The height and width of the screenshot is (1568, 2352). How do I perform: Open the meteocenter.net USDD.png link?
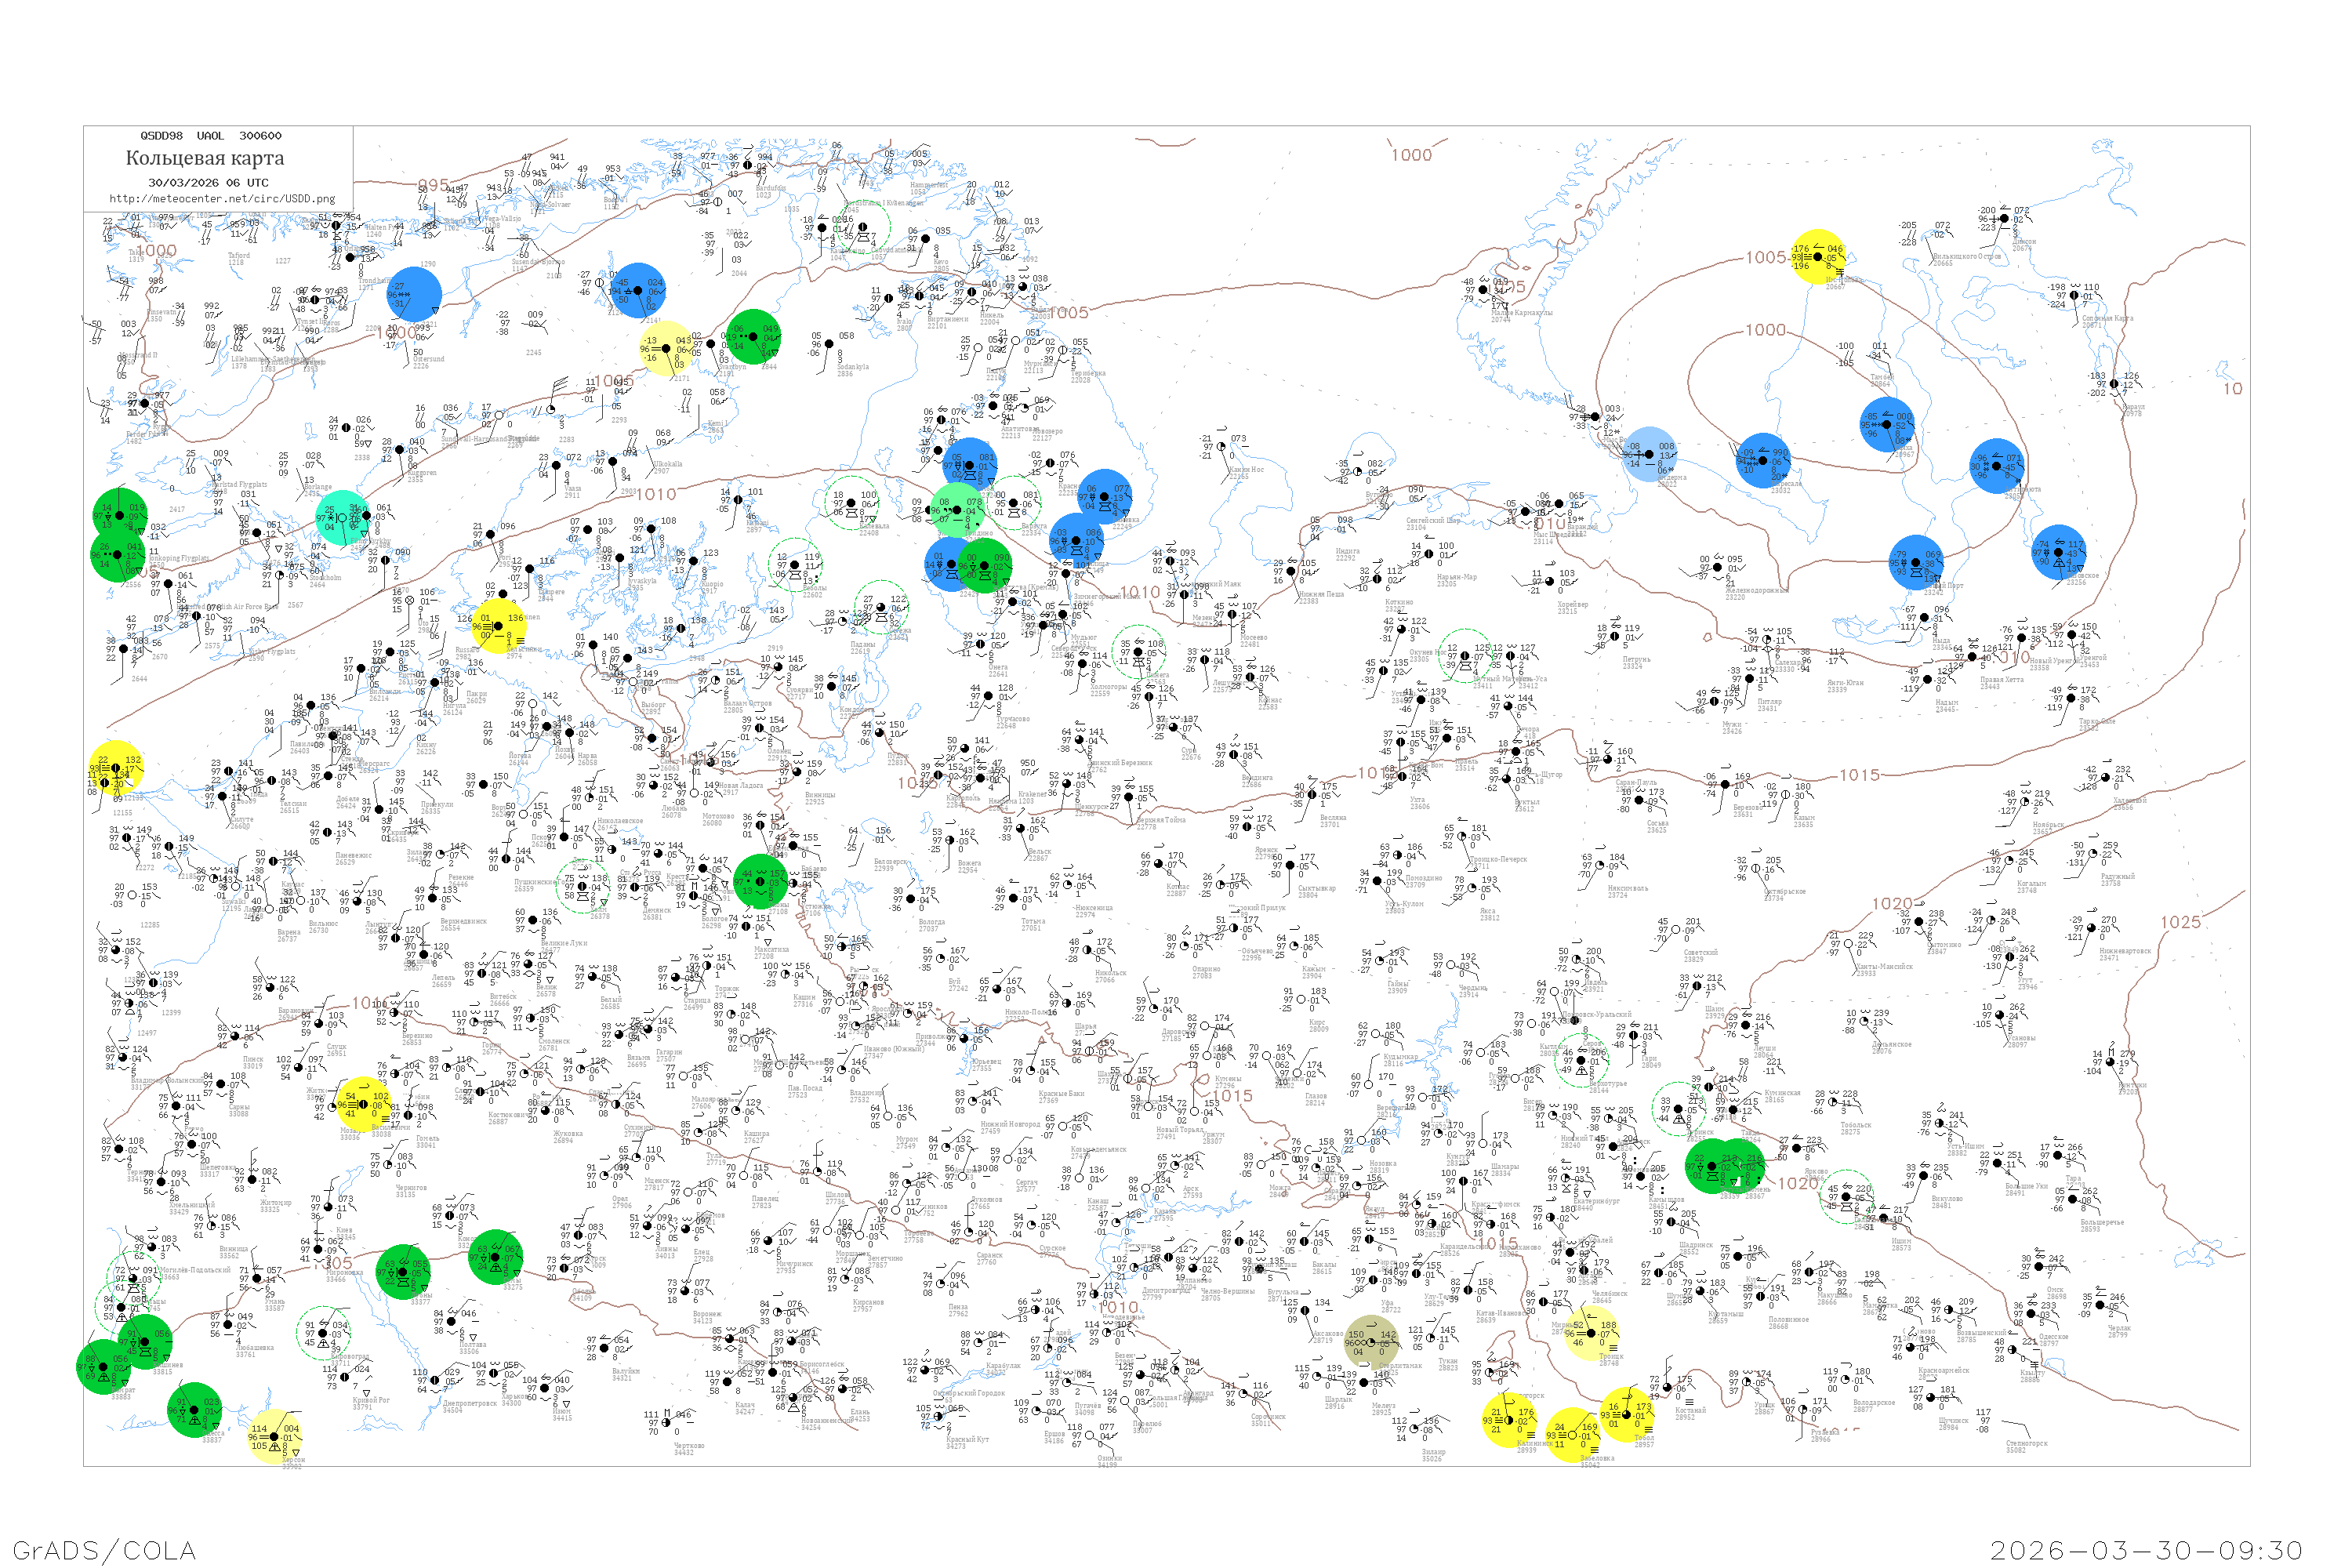click(222, 198)
